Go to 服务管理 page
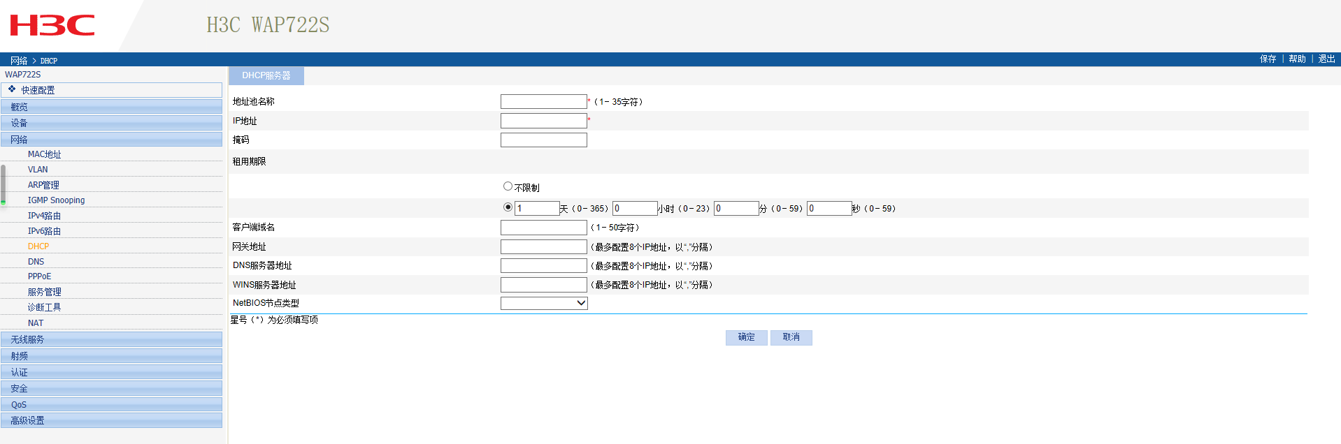This screenshot has height=444, width=1341. point(44,292)
